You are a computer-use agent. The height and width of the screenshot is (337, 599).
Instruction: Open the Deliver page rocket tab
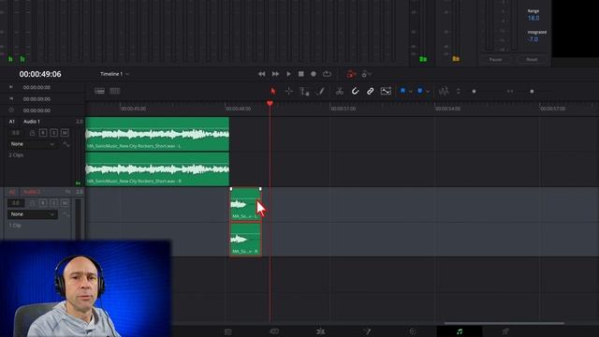(505, 331)
